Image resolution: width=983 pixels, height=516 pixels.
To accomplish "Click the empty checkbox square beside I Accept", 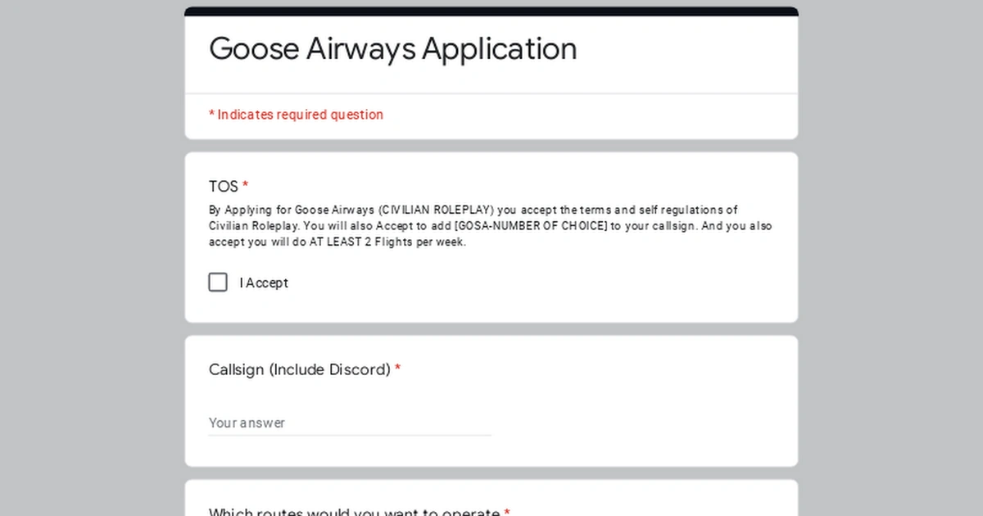I will click(x=218, y=282).
